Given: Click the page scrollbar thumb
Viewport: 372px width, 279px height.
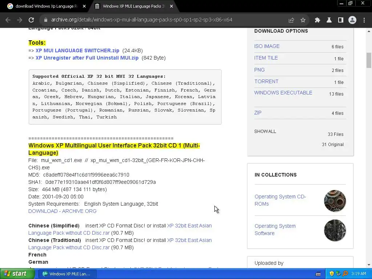Looking at the screenshot, I should (x=369, y=60).
